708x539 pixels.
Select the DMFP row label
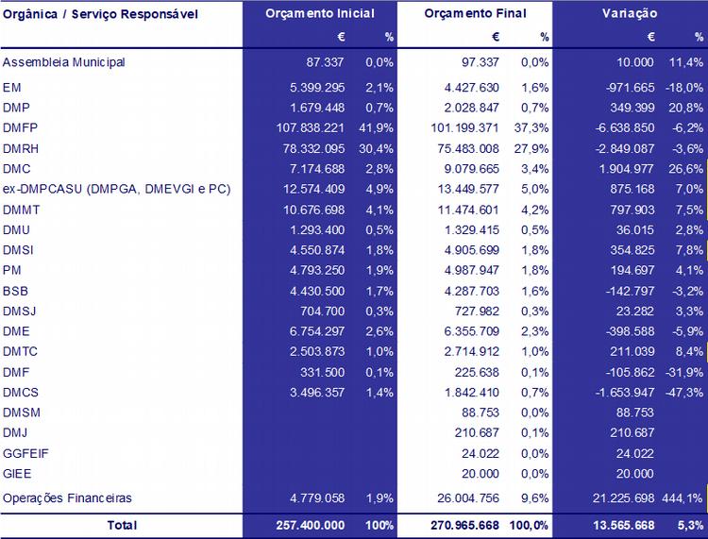[x=21, y=127]
